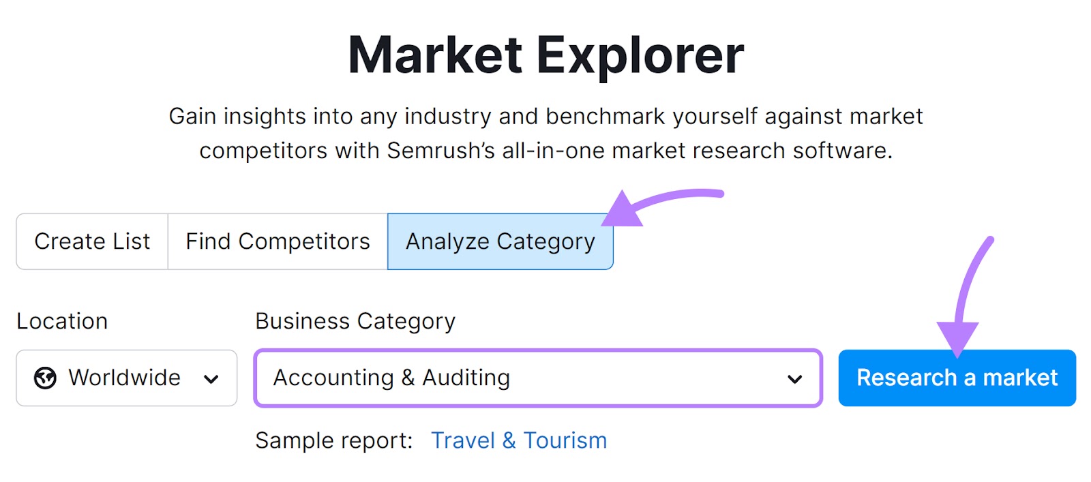Click the Worldwide dropdown chevron

tap(212, 378)
